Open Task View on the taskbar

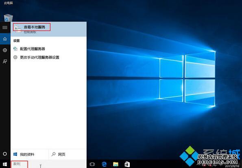[x=92, y=164]
